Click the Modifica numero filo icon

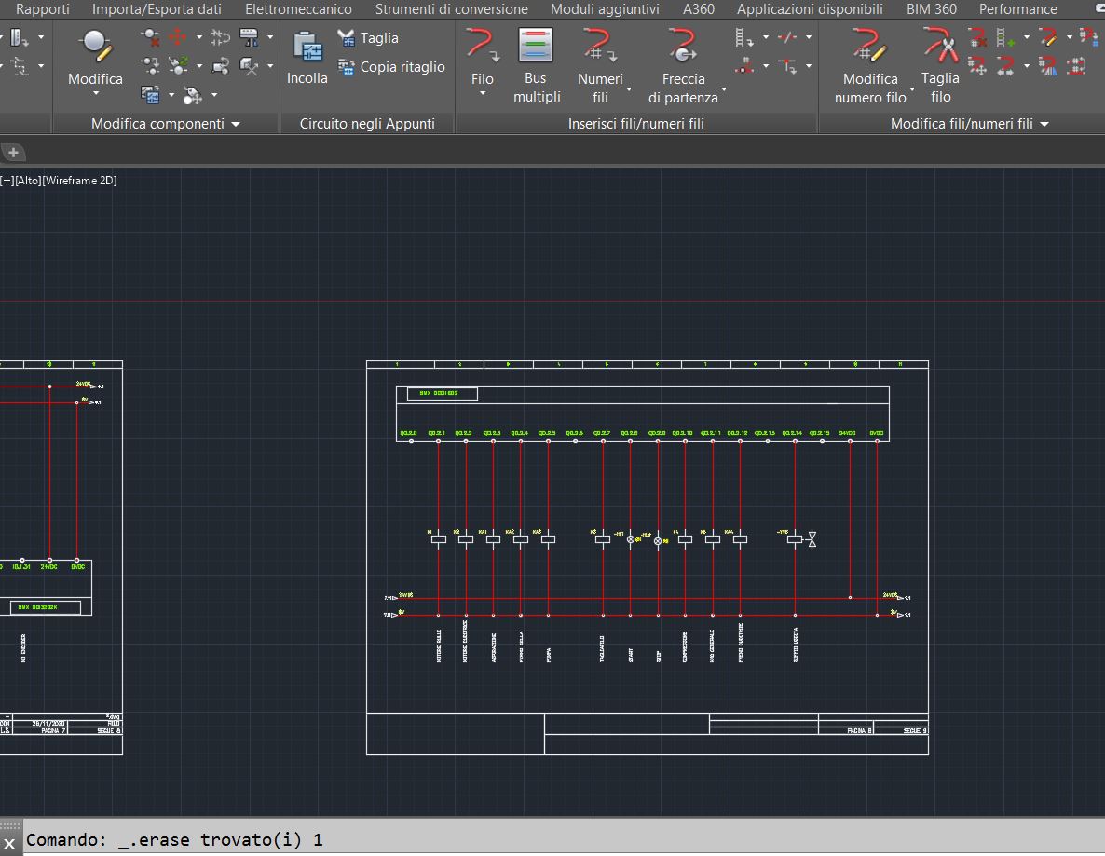[869, 45]
